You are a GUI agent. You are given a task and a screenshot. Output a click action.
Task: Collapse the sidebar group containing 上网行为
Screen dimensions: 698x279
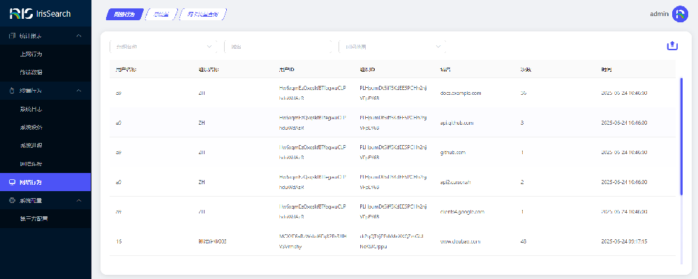click(x=79, y=36)
